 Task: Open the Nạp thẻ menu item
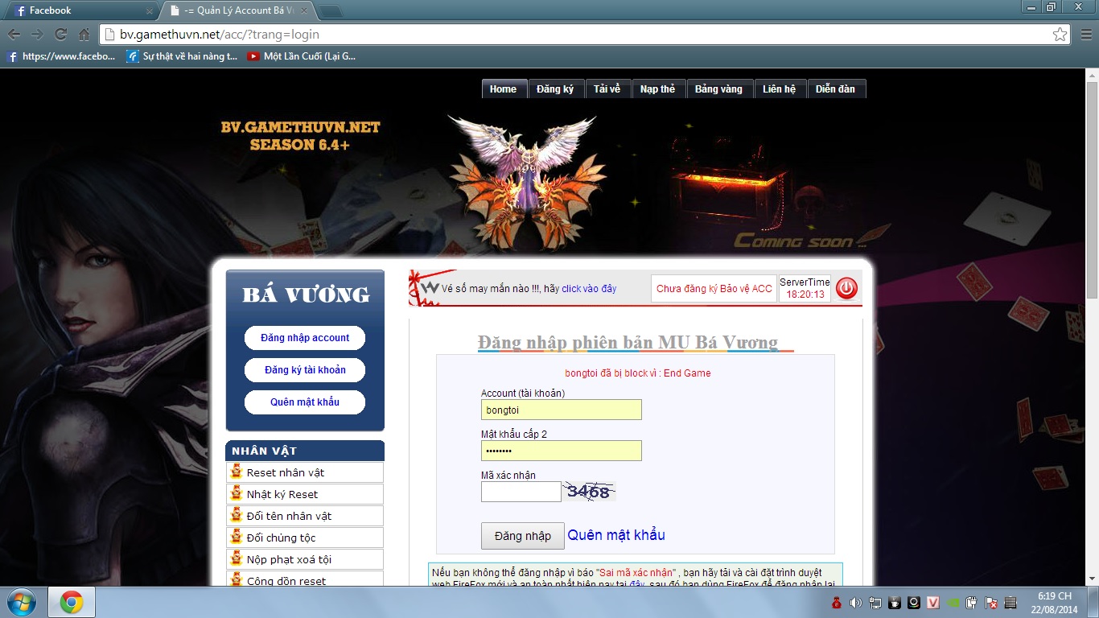[658, 89]
